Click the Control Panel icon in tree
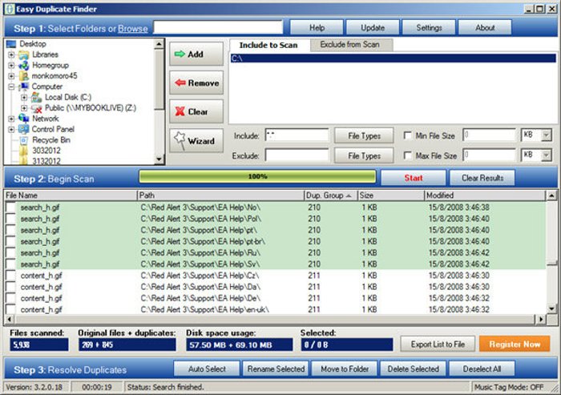The width and height of the screenshot is (561, 395). [23, 129]
